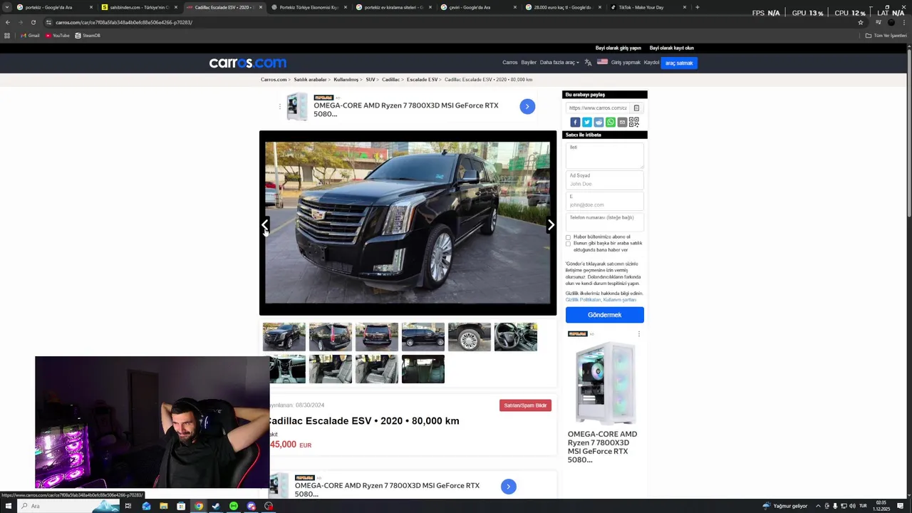Open SteamDB bookmark

click(x=88, y=36)
